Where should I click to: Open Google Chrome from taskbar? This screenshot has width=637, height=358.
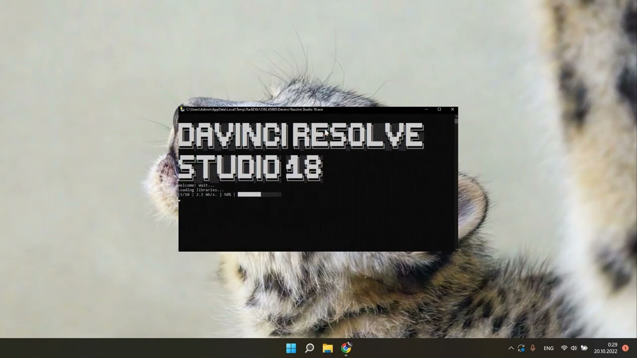[346, 348]
